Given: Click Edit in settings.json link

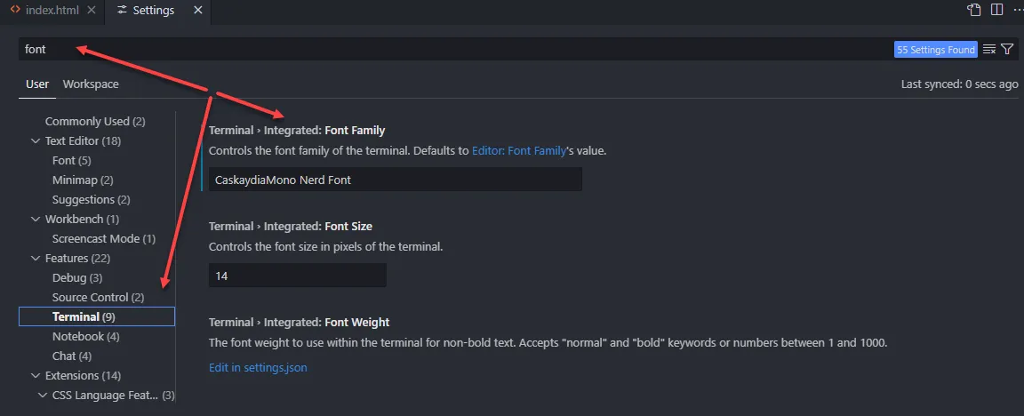Looking at the screenshot, I should 258,367.
